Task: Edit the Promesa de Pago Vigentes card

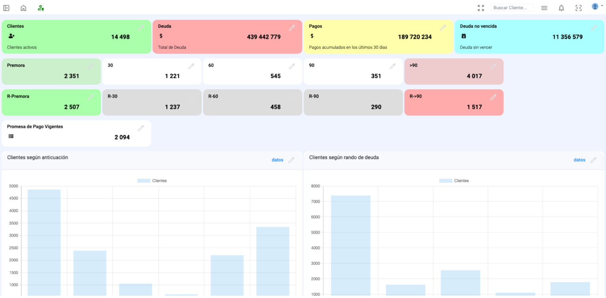Action: coord(141,128)
